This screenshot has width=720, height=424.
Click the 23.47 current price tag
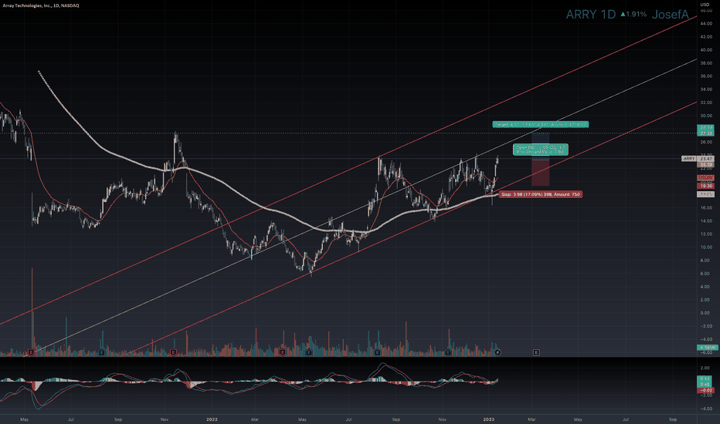(706, 159)
